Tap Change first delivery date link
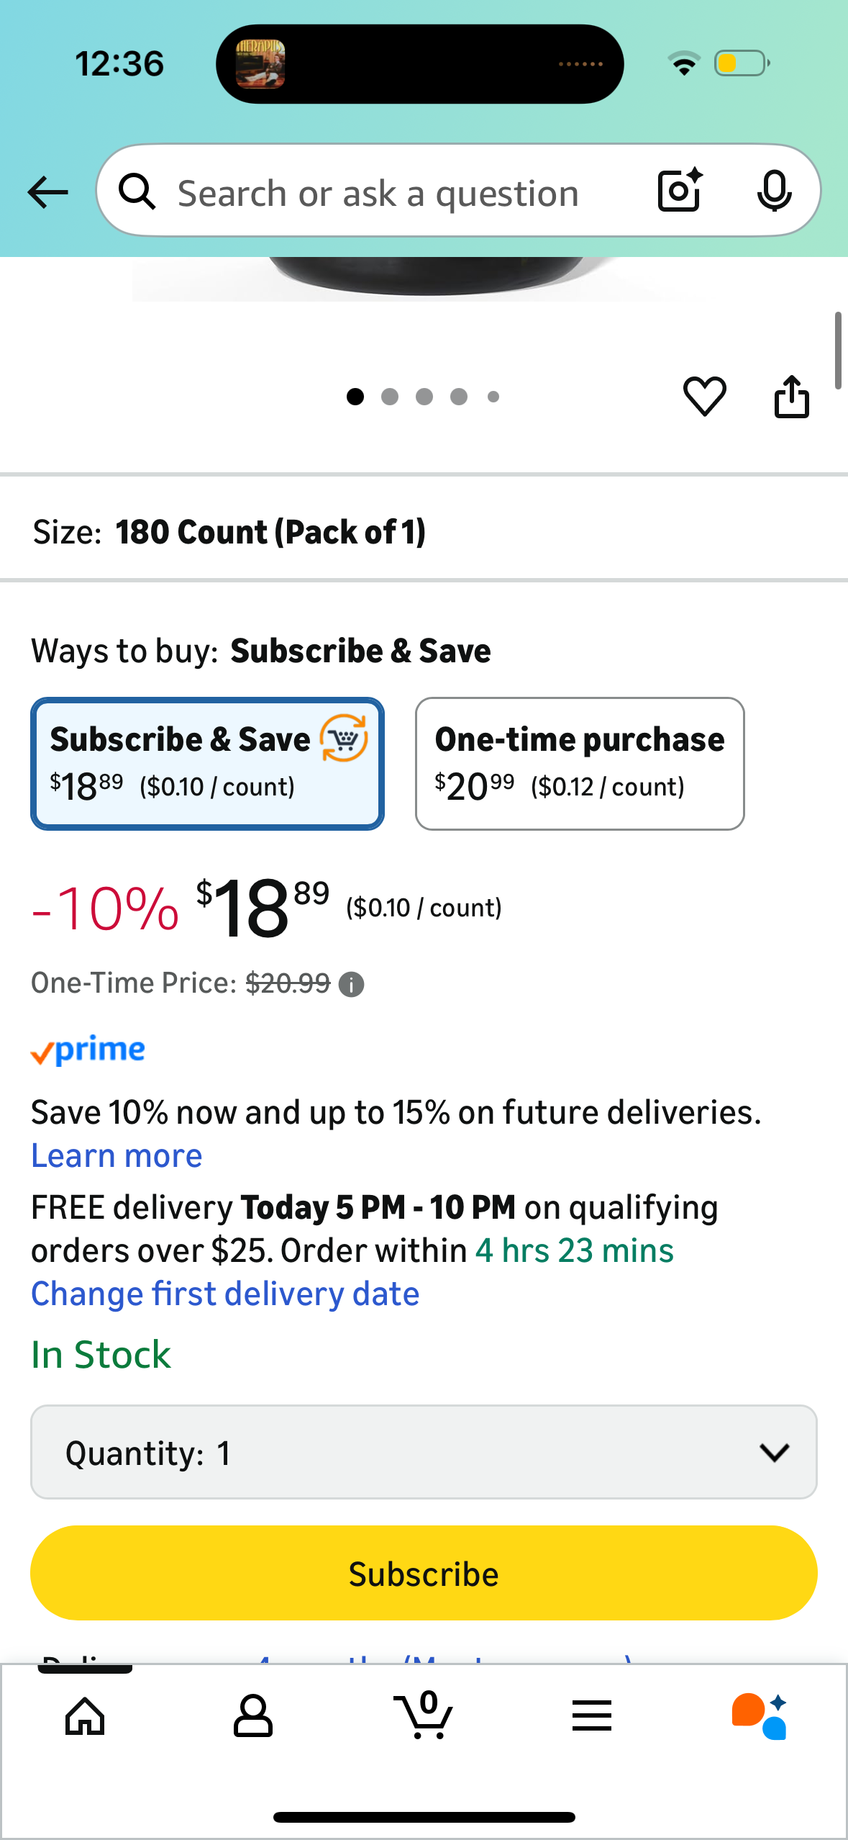 (225, 1294)
